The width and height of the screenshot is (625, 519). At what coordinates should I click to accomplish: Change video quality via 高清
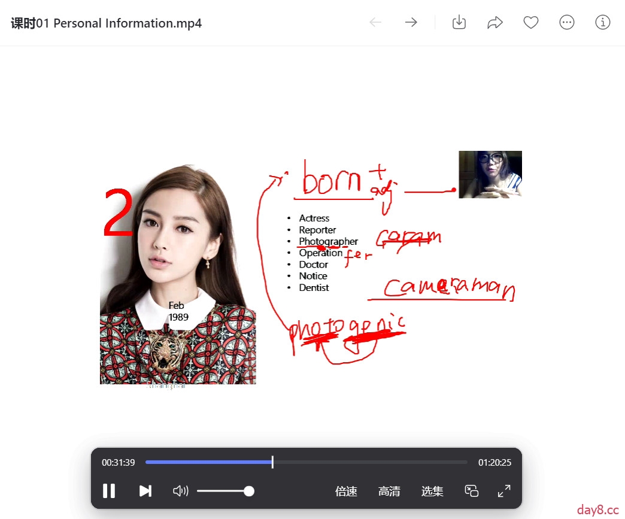click(x=389, y=491)
